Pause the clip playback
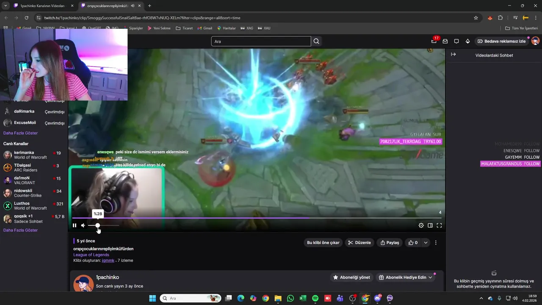Viewport: 542px width, 305px height. point(75,225)
